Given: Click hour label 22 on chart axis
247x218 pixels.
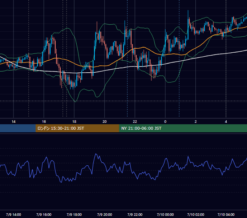Looking at the screenshot, I should point(135,122).
